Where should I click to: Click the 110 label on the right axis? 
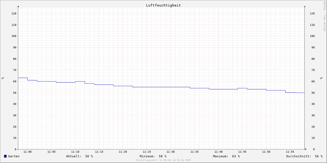click(312, 25)
